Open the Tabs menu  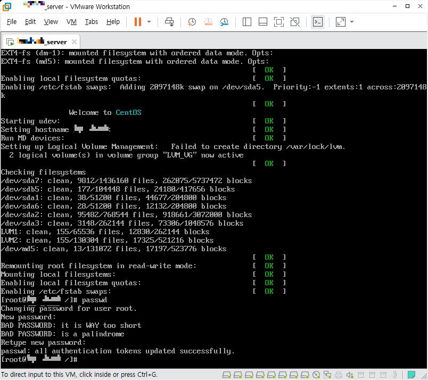(x=91, y=22)
